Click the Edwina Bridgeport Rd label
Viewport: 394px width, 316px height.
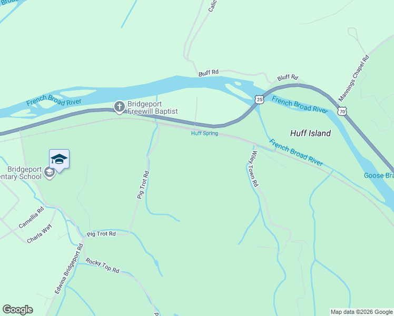(69, 269)
